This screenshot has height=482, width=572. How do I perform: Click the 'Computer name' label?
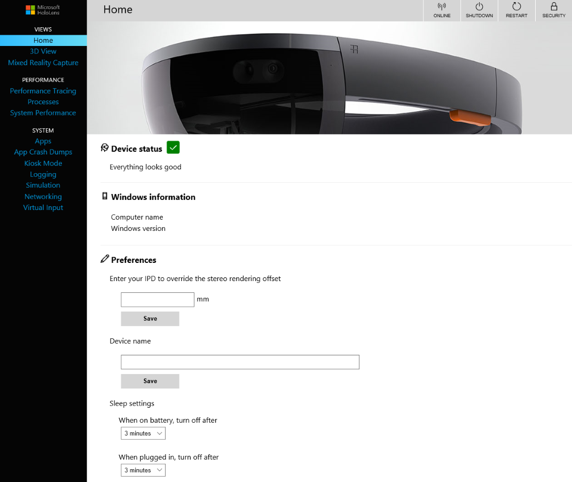coord(137,217)
